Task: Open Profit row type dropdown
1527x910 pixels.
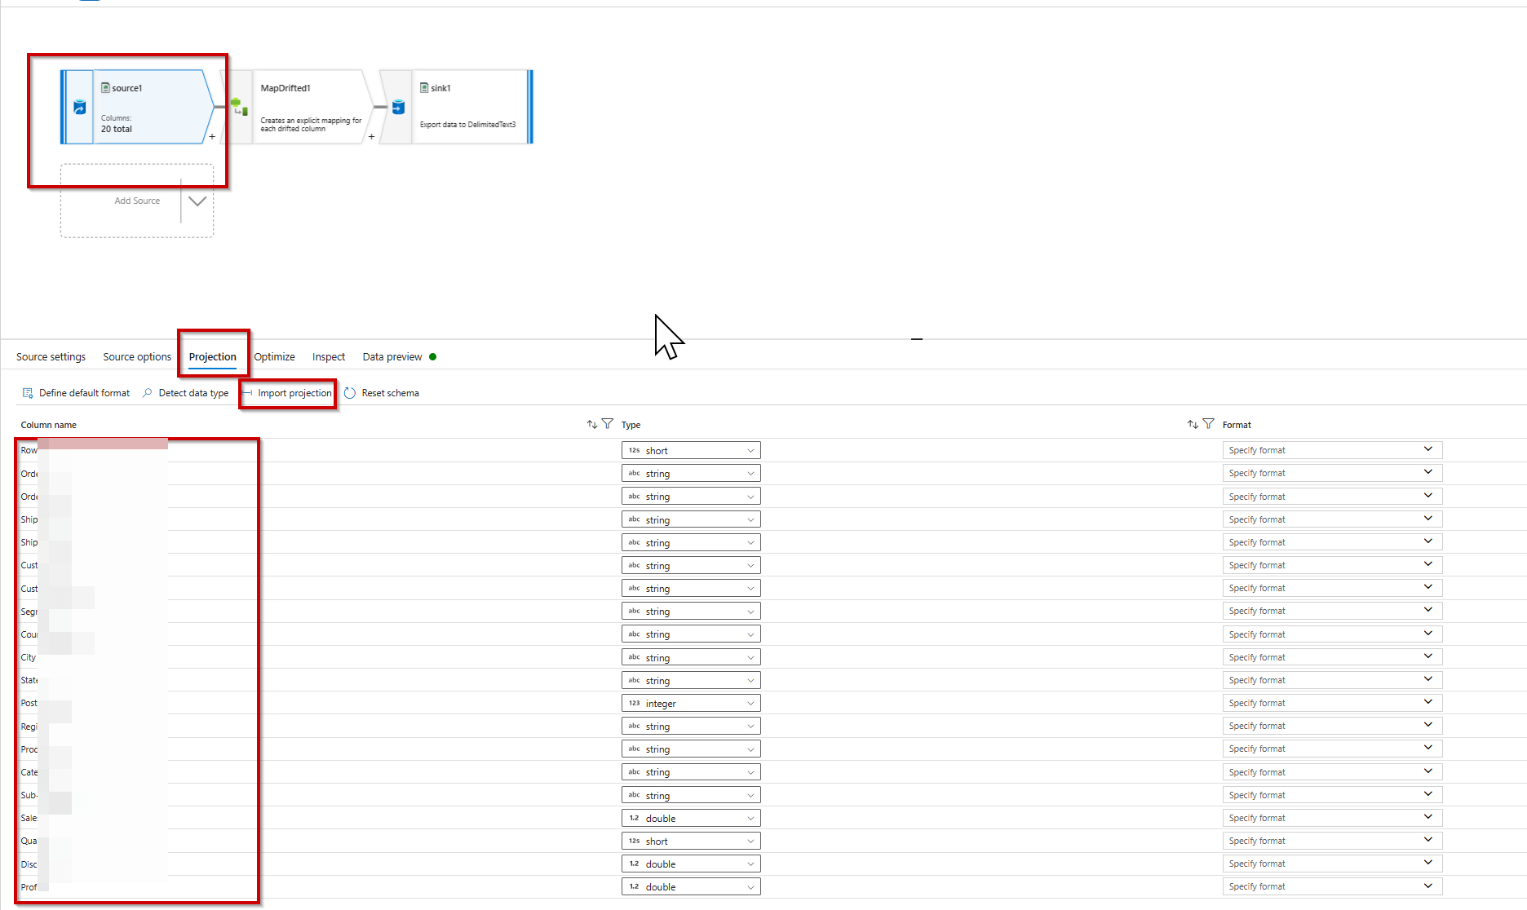Action: coord(691,886)
